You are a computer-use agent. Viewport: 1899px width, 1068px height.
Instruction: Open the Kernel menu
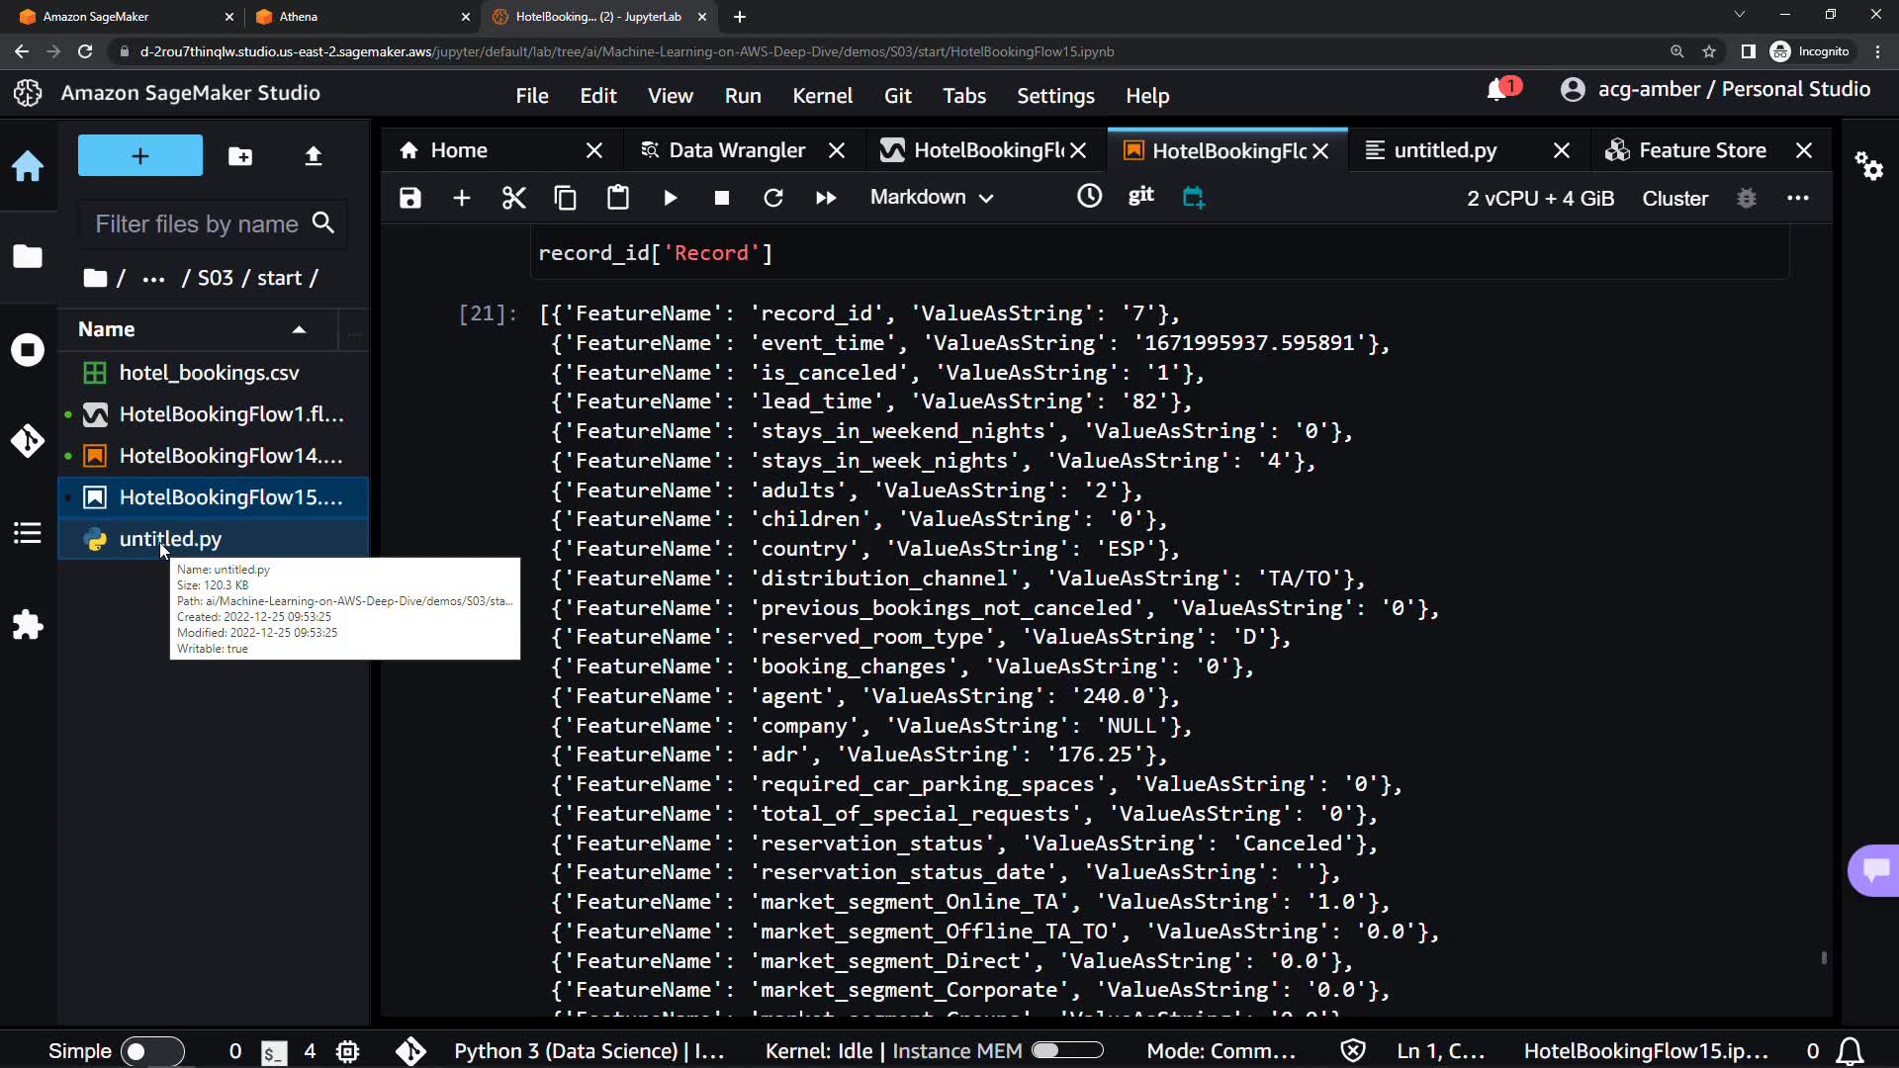click(x=821, y=96)
